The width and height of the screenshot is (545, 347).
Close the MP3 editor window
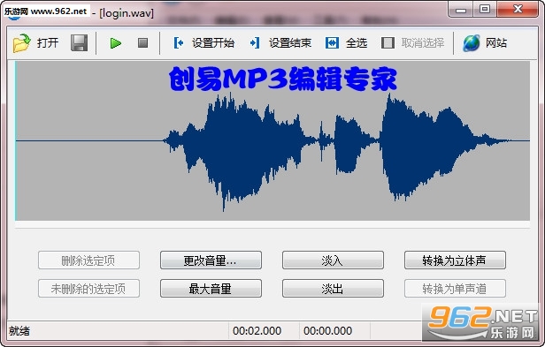point(518,9)
